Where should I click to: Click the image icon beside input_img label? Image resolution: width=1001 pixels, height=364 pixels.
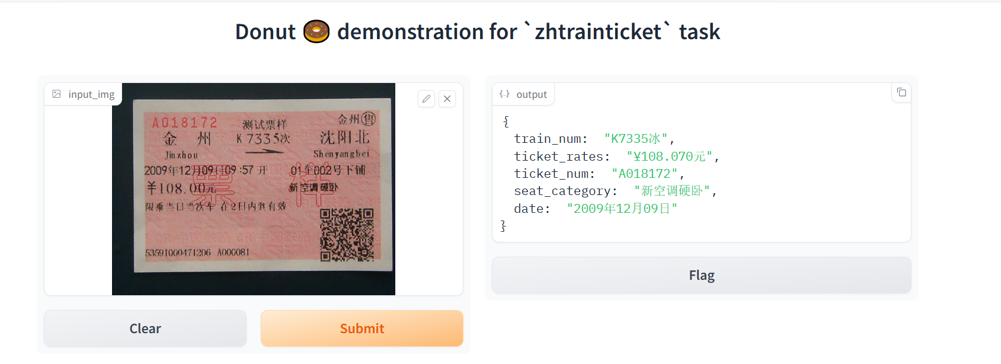point(57,94)
